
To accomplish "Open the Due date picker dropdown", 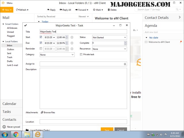I will coord(54,43).
